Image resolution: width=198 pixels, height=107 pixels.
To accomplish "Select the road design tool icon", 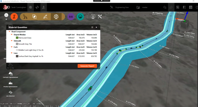I will (25, 17).
